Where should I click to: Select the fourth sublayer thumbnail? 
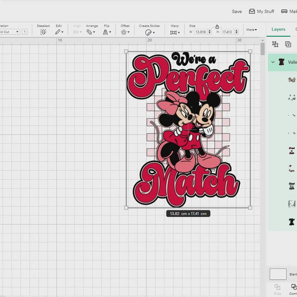click(292, 133)
